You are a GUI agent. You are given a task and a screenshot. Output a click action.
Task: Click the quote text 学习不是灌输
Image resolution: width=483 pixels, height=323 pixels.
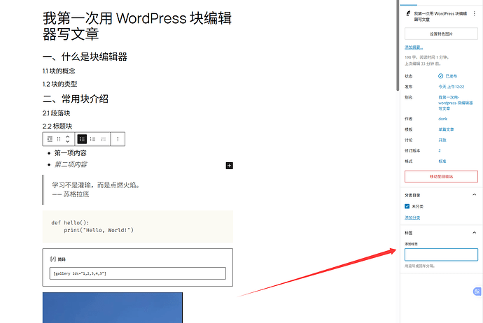[x=97, y=185]
